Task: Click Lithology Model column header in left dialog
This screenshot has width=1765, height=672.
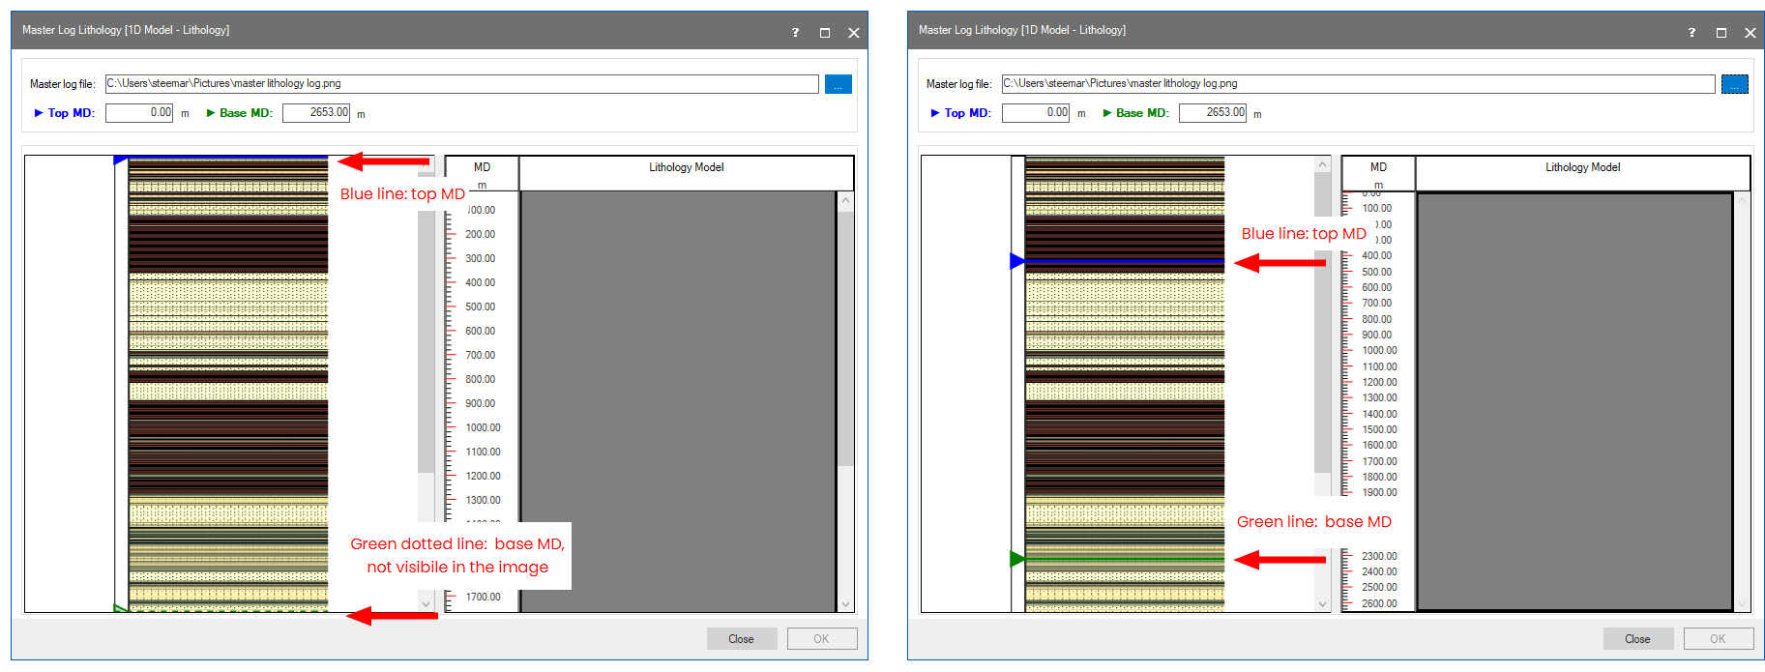Action: click(686, 168)
